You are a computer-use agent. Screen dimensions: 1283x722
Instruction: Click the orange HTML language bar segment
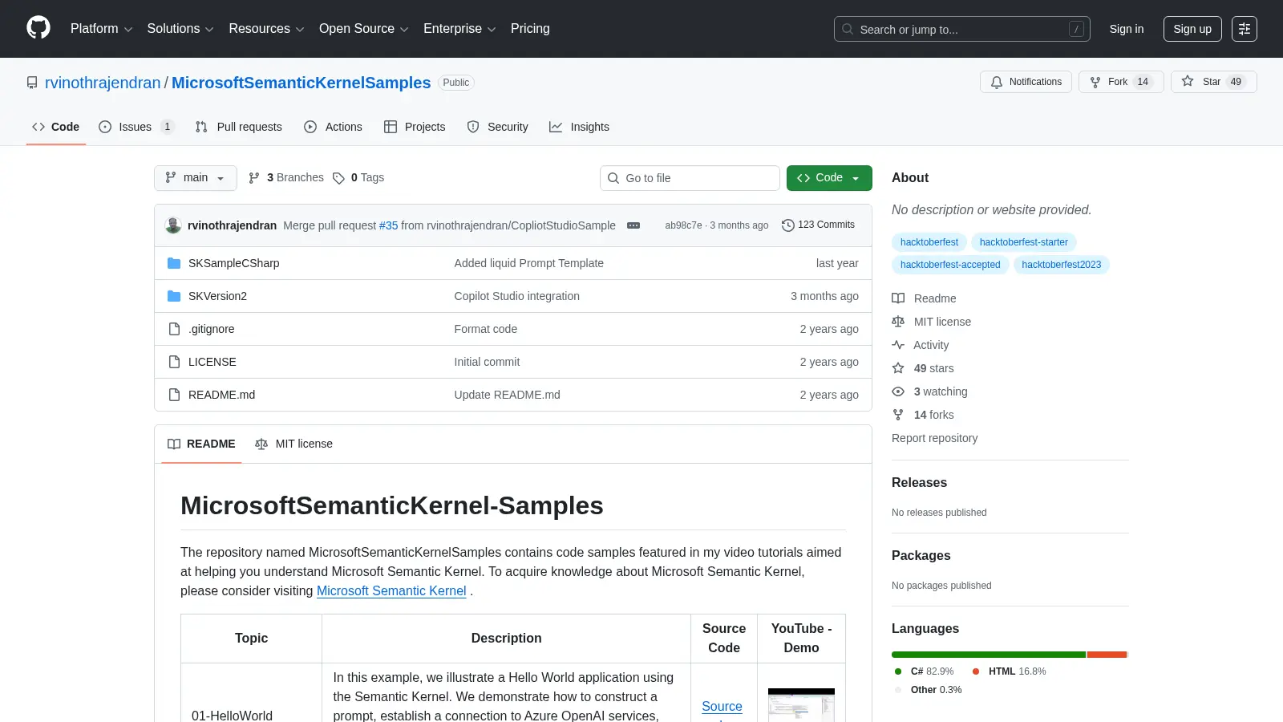pos(1107,655)
